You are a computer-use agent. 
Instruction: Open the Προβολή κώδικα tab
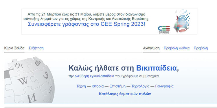coord(176,48)
